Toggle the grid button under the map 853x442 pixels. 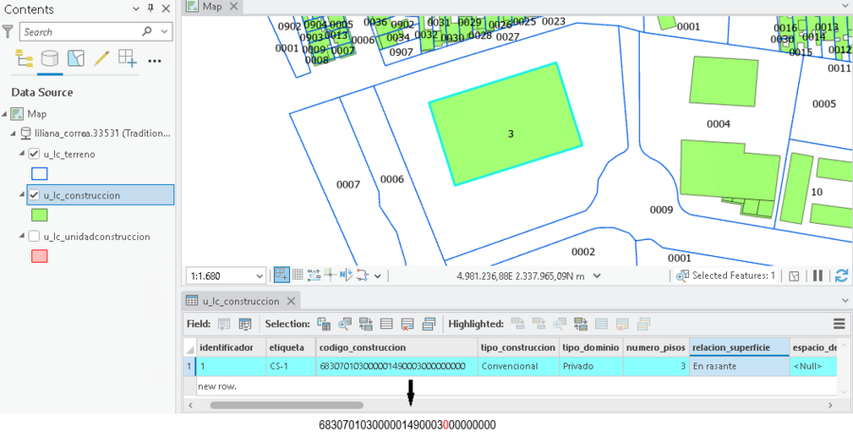298,275
